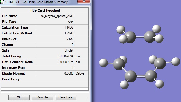This screenshot has height=102, width=181.
Task: Click the double bond between lower carbons
Action: (141, 76)
